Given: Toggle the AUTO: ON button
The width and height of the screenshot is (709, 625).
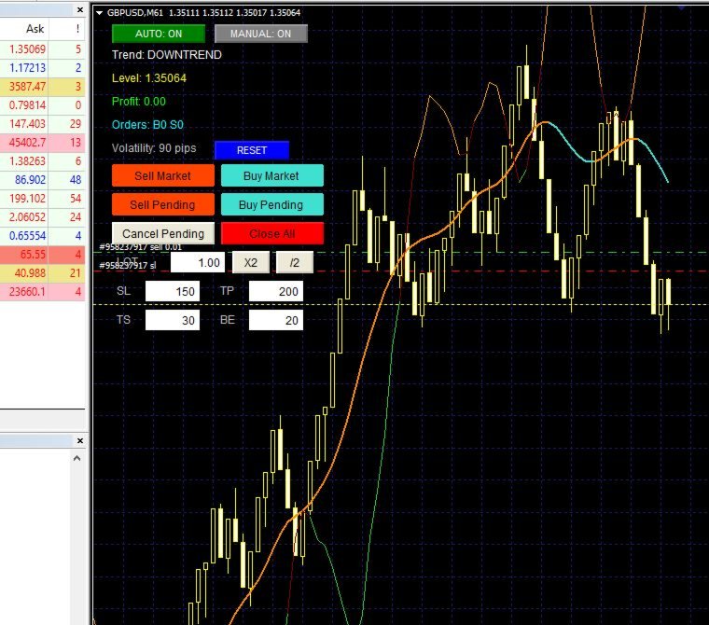Looking at the screenshot, I should 159,34.
